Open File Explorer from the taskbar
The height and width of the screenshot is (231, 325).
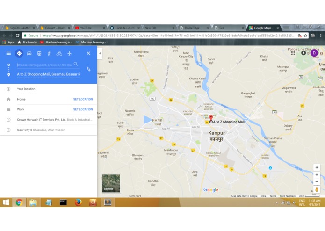33,202
